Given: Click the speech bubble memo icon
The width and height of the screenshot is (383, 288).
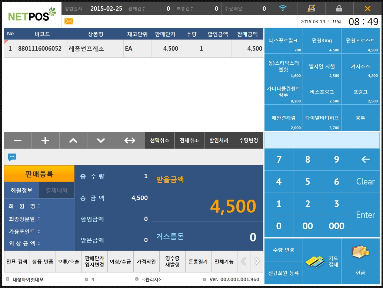Looking at the screenshot, I should click(x=12, y=157).
